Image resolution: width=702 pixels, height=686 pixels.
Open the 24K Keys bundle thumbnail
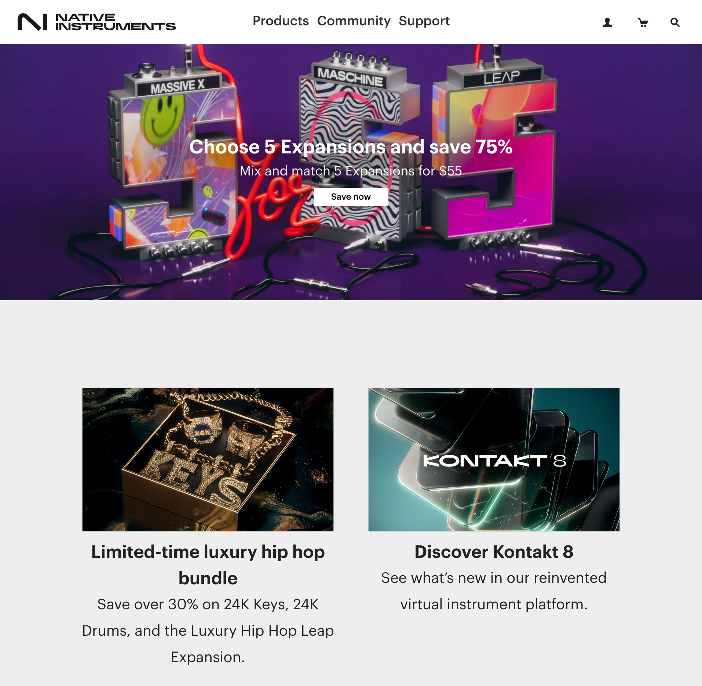208,460
